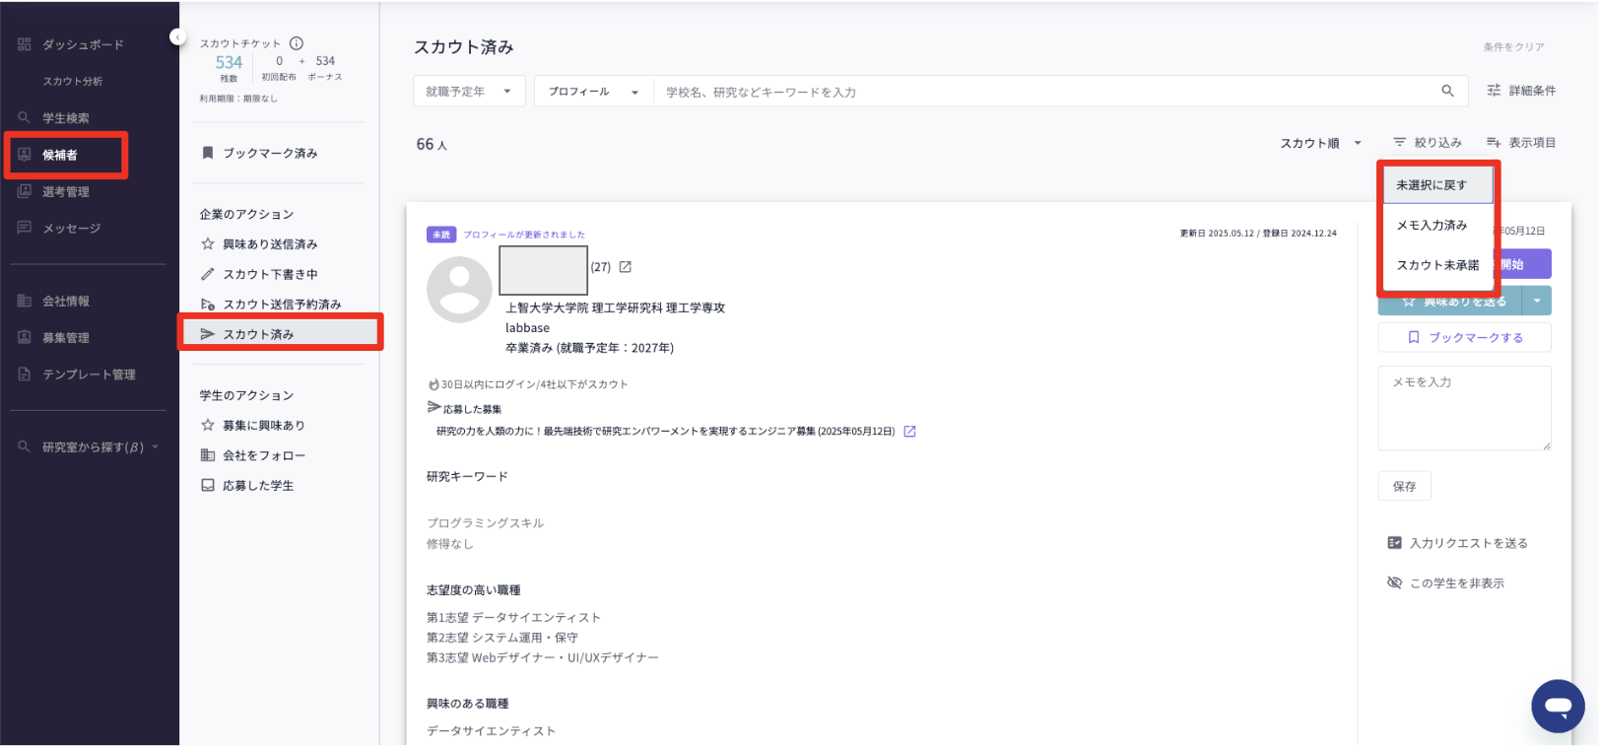Open 募集管理 in sidebar
1600x751 pixels.
(66, 337)
